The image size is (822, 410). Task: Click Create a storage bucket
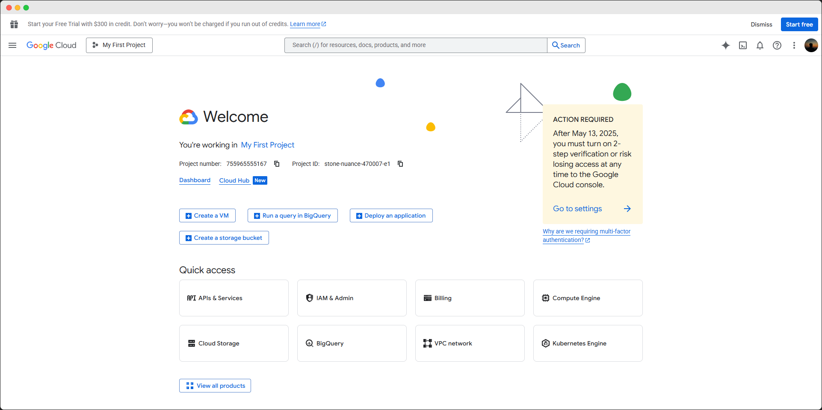[224, 238]
